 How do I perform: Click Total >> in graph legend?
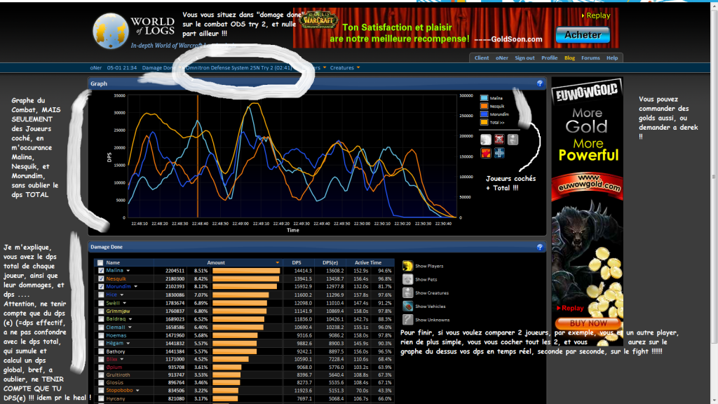coord(497,122)
